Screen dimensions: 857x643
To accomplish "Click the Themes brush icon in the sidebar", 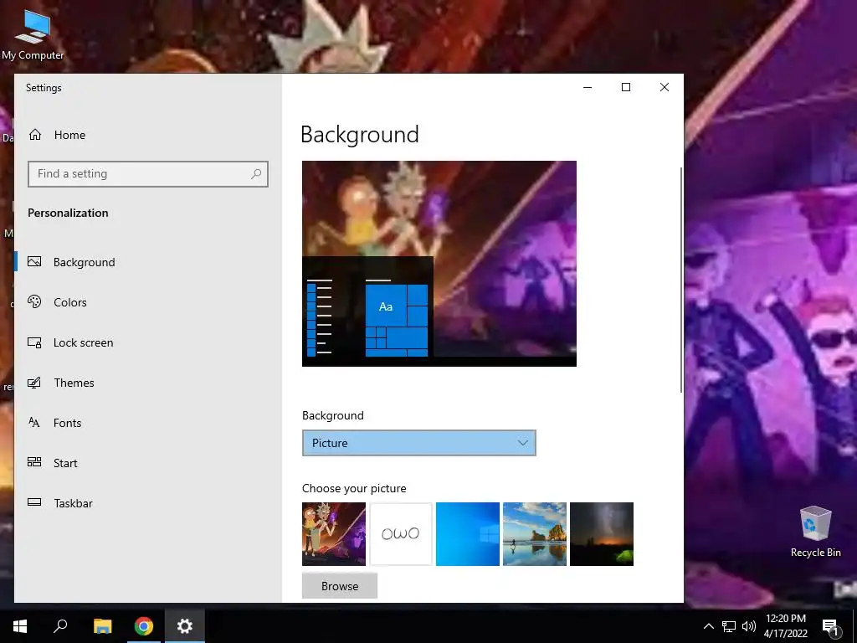I will [34, 382].
